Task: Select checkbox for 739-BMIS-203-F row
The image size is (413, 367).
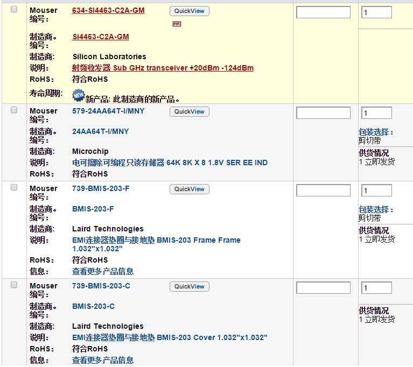Action: click(14, 187)
